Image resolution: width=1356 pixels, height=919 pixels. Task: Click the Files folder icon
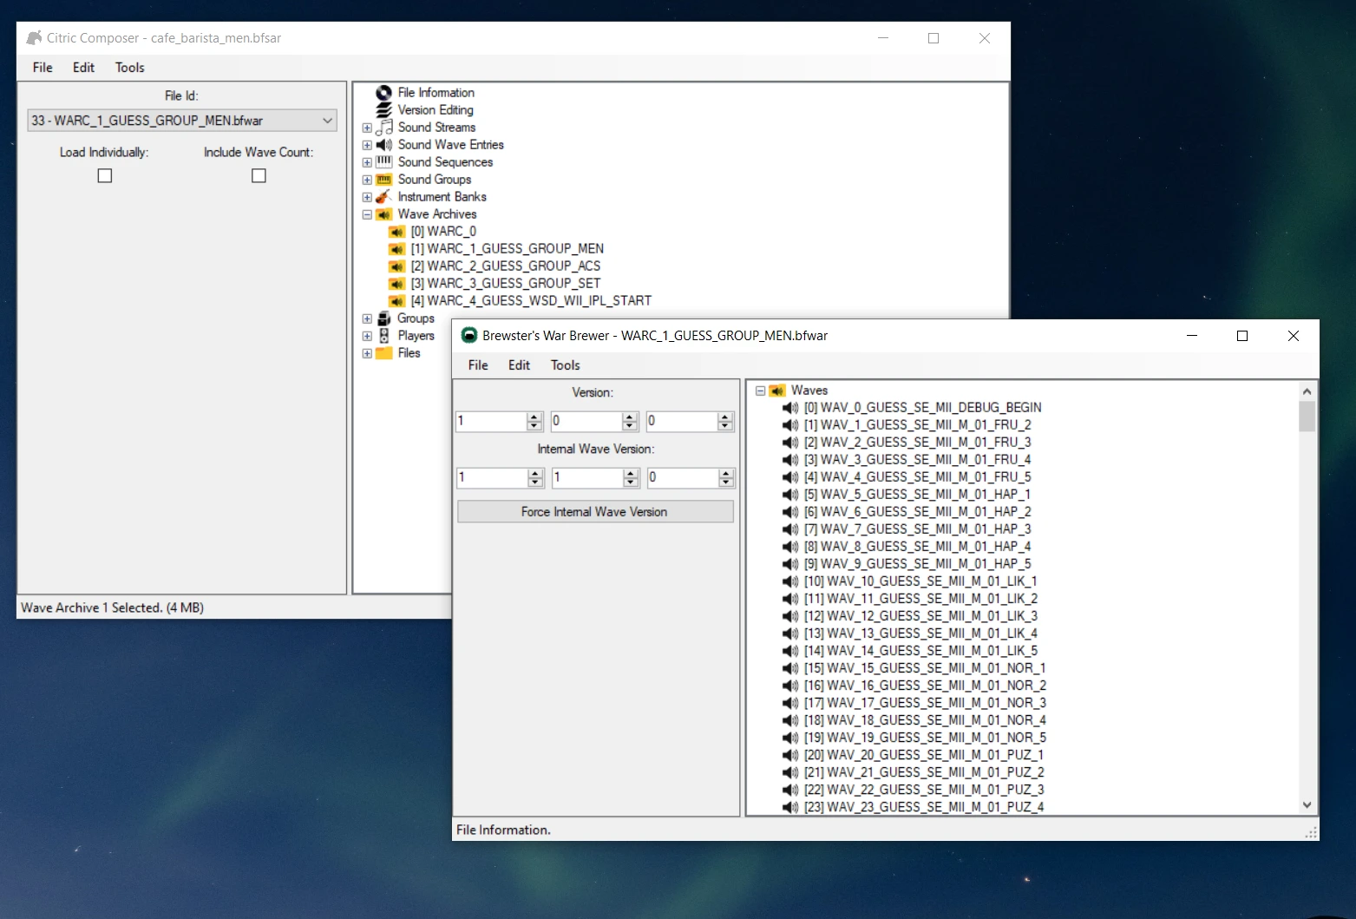tap(383, 353)
